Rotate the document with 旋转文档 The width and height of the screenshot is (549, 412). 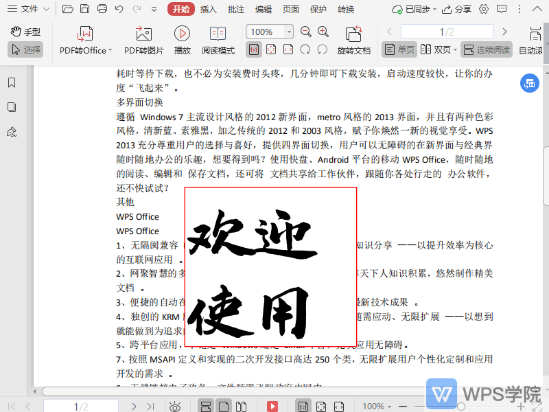point(353,38)
